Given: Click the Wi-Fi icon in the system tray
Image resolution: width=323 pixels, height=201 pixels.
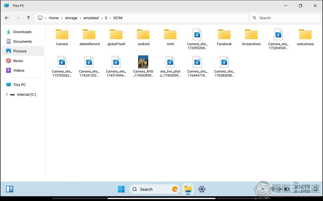Looking at the screenshot, I should point(272,189).
